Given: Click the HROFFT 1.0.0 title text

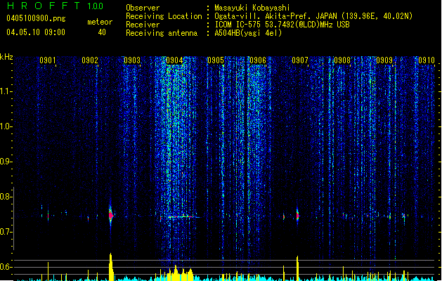Looking at the screenshot, I should coord(56,6).
